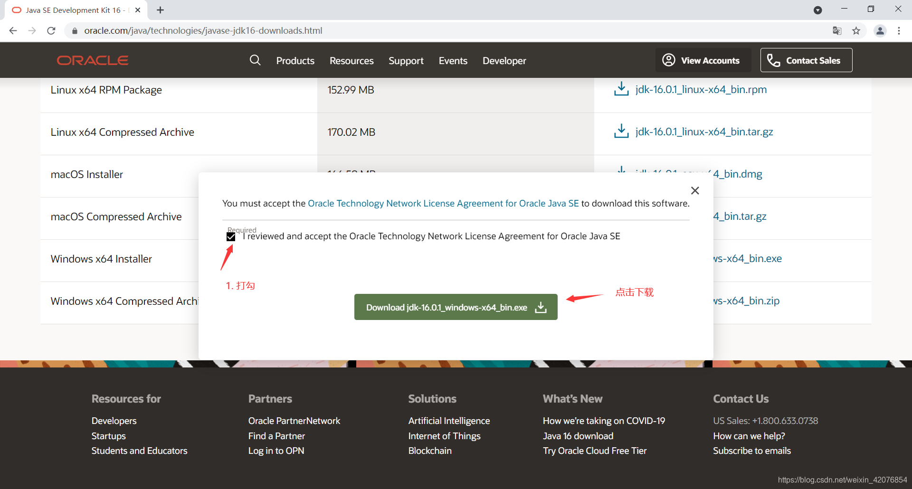Go forward in browser history
The width and height of the screenshot is (912, 489).
point(32,31)
